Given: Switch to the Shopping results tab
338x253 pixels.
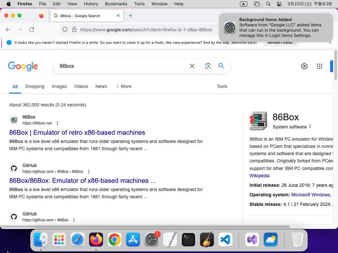Looking at the screenshot, I should [34, 87].
